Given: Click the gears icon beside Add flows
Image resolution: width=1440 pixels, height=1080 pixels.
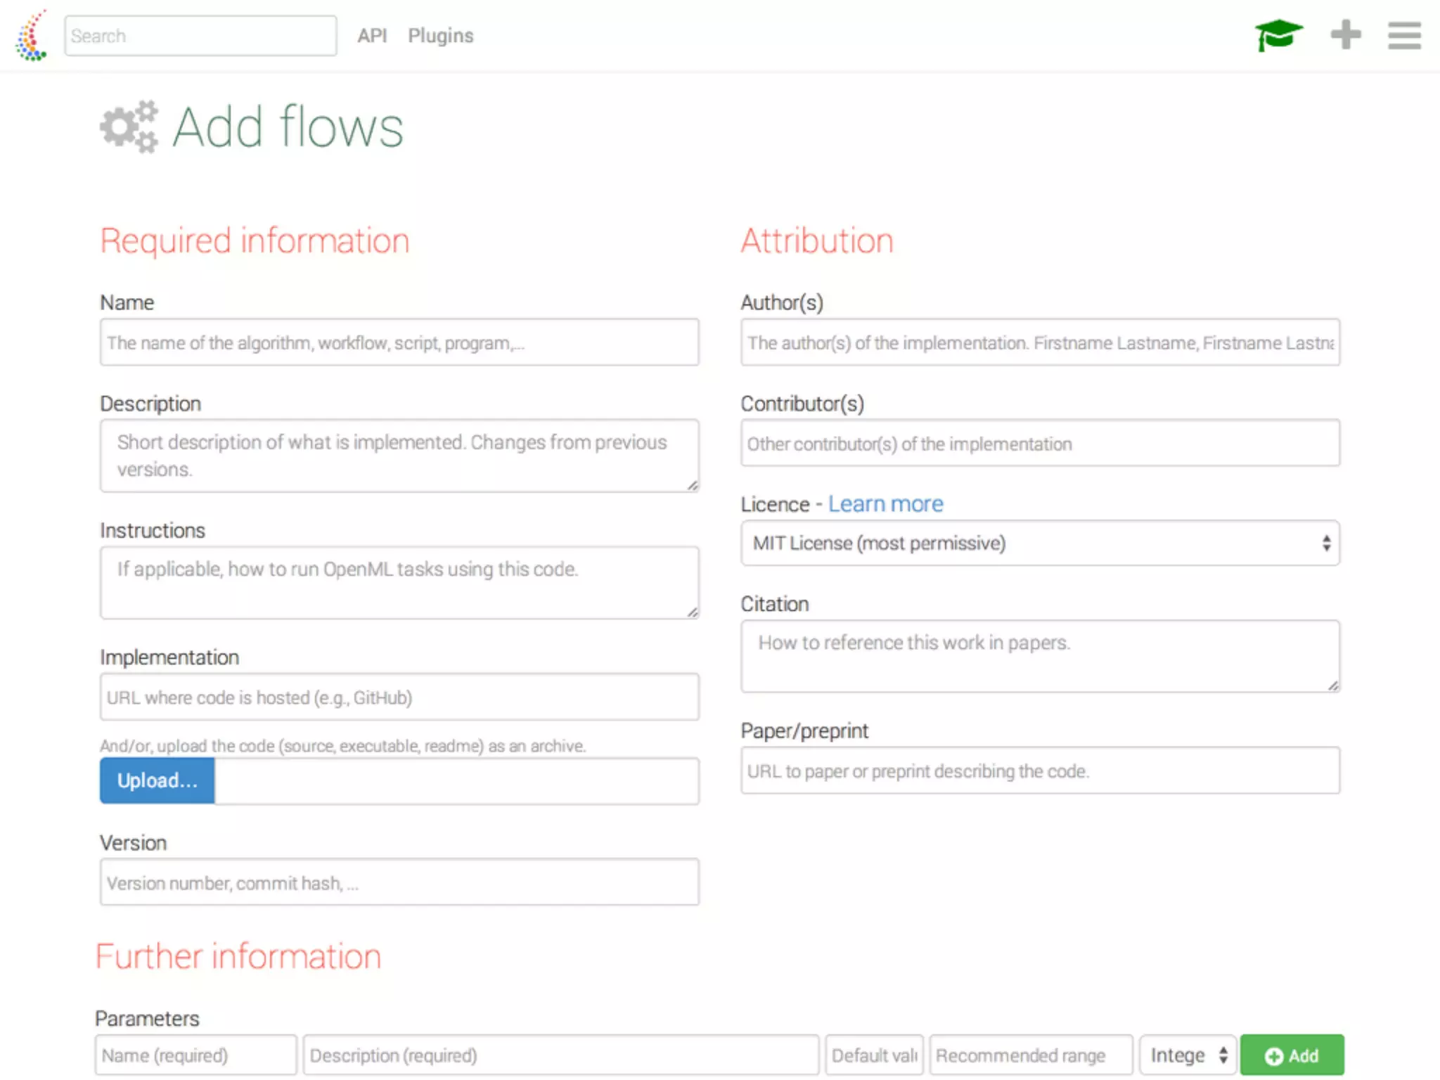Looking at the screenshot, I should click(x=129, y=127).
